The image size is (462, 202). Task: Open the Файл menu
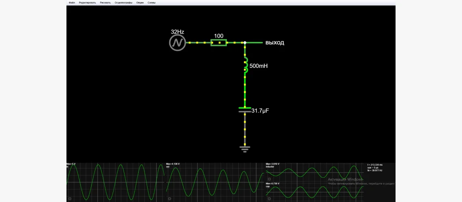point(72,2)
